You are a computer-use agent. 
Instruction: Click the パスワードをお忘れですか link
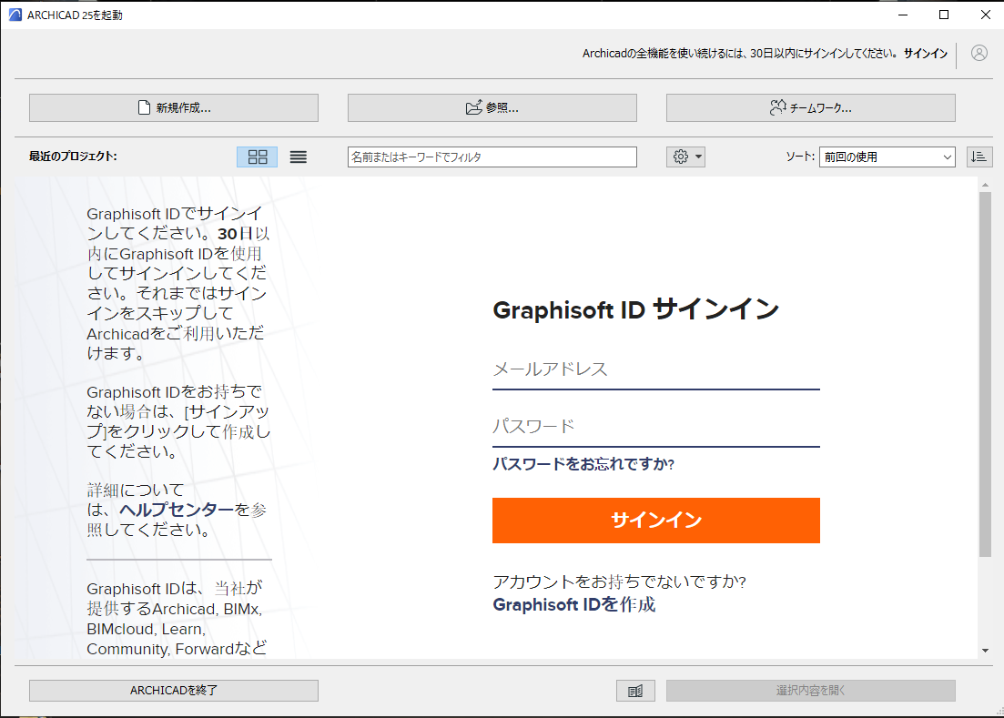[583, 464]
